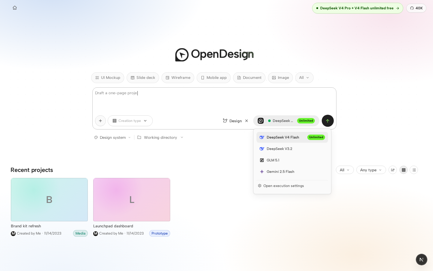Select GLM 5.1 model
Screen dimensions: 433x271
pos(292,160)
